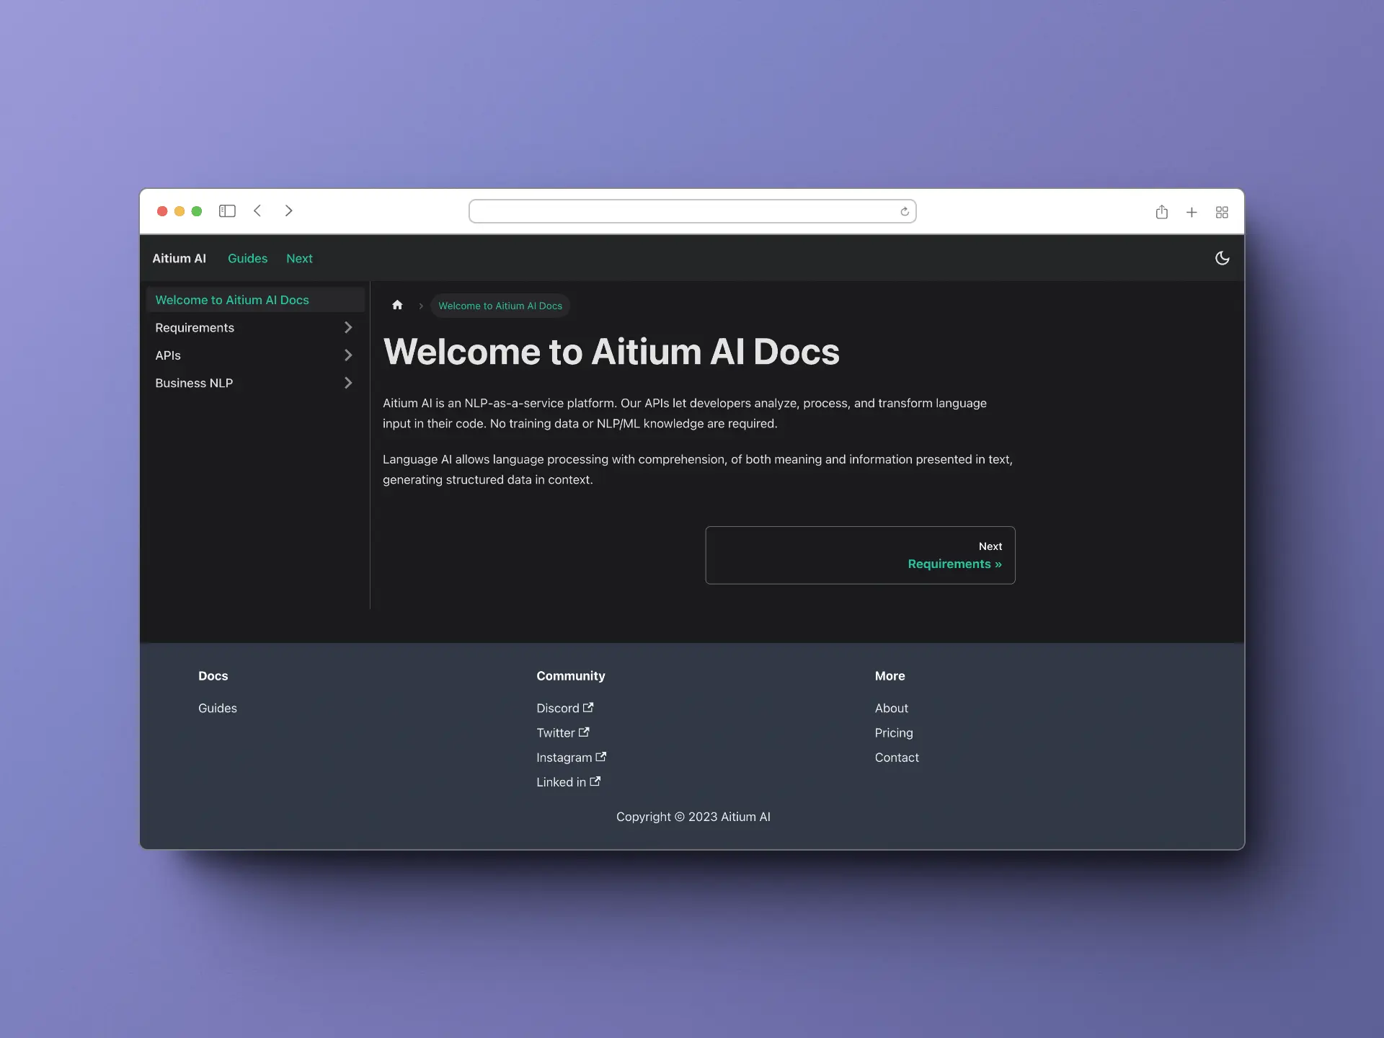This screenshot has width=1384, height=1038.
Task: Toggle dark mode with the moon icon
Action: tap(1222, 258)
